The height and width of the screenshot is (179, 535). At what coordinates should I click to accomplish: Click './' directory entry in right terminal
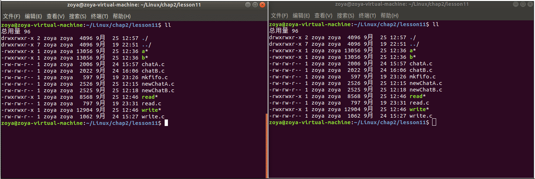[413, 37]
